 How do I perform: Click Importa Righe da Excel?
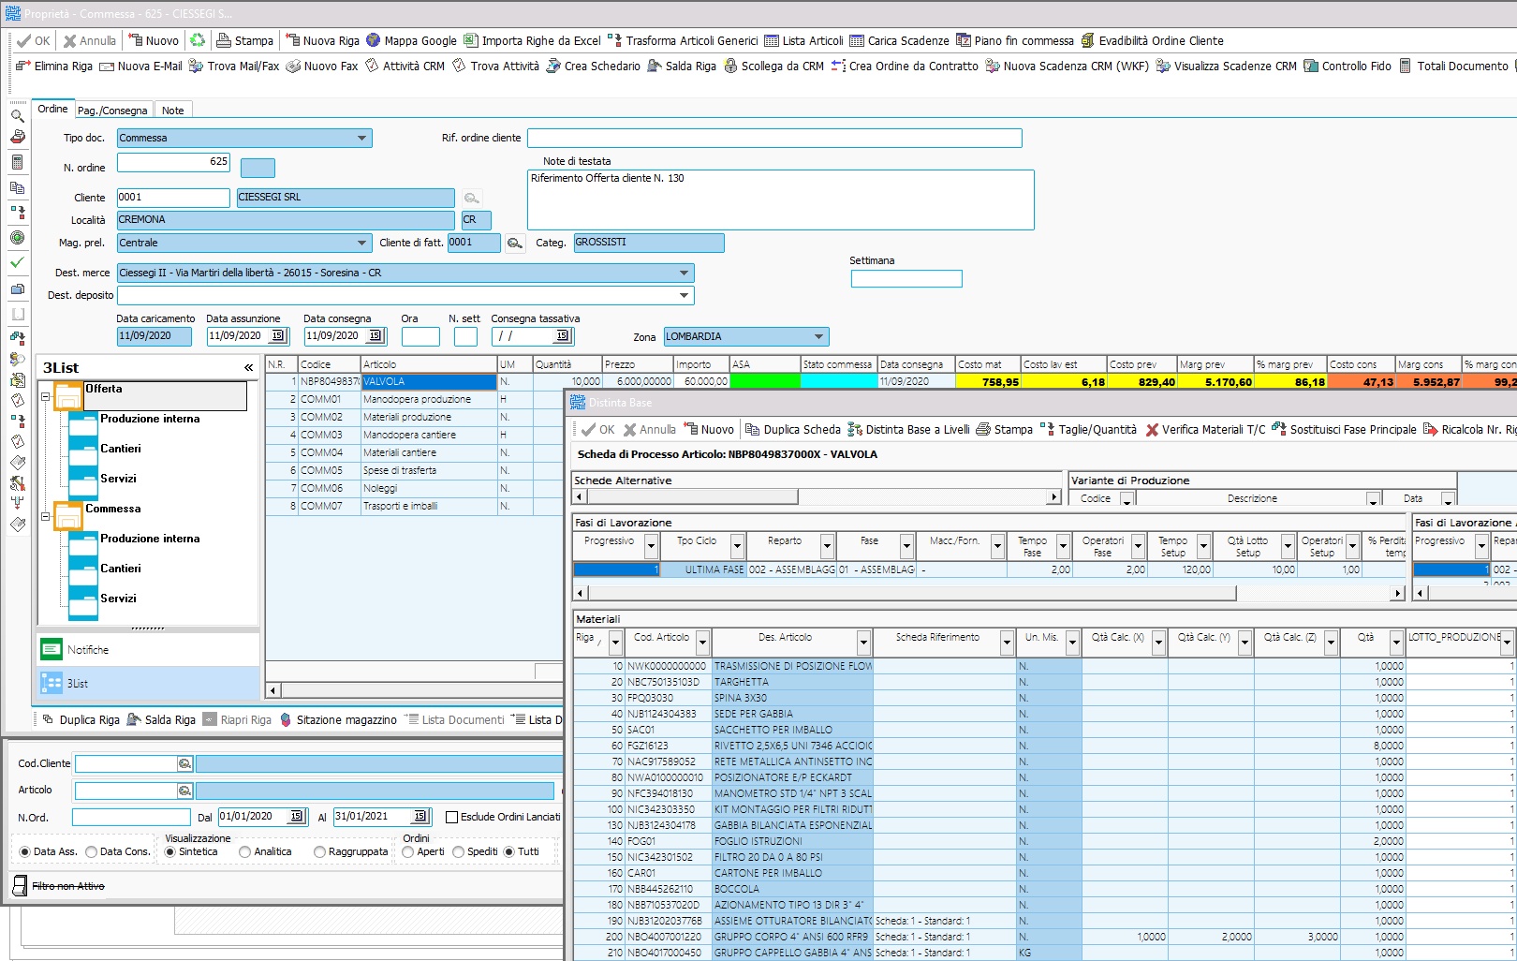point(532,40)
